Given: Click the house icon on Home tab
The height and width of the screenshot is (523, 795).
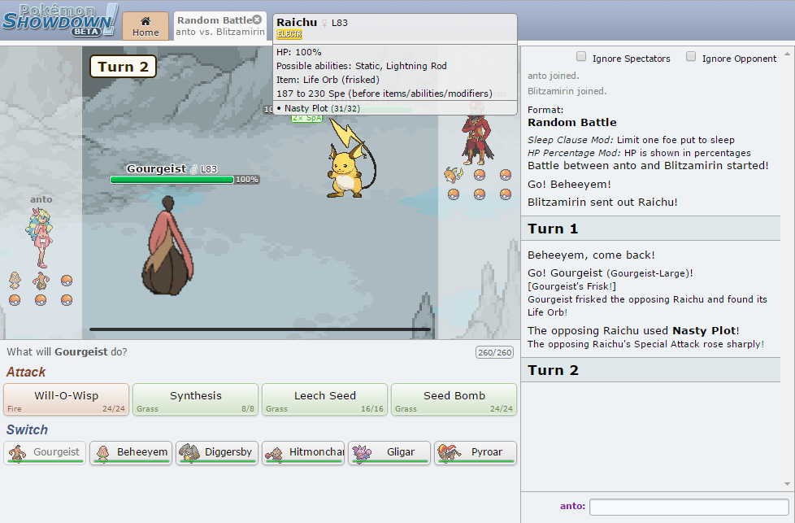Looking at the screenshot, I should pyautogui.click(x=146, y=21).
